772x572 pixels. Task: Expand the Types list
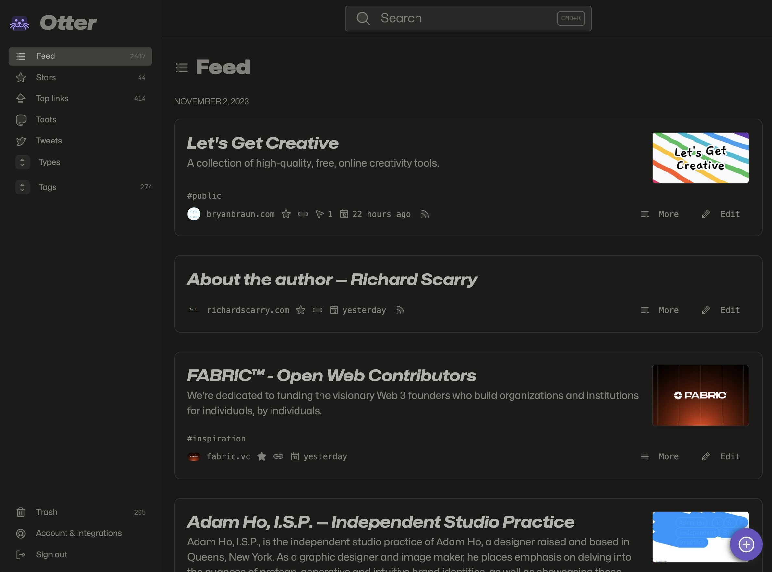tap(22, 162)
